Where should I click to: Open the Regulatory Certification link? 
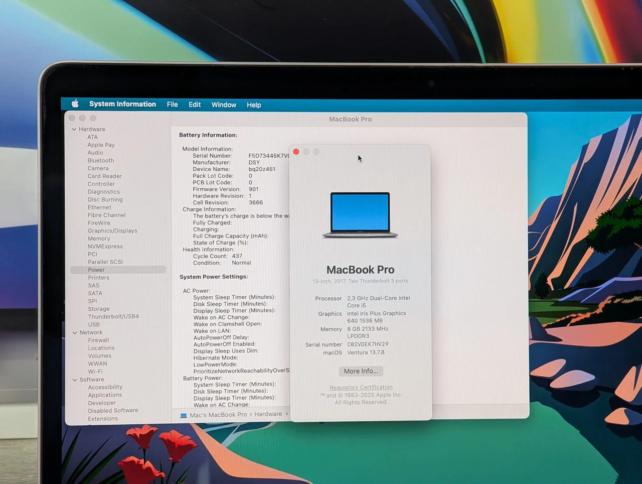coord(361,387)
